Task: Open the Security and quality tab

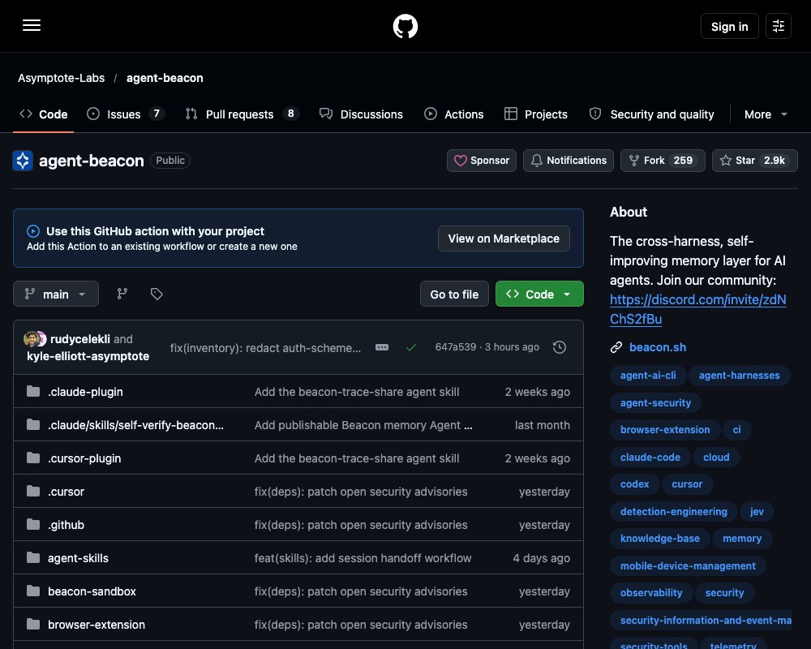Action: [x=652, y=114]
